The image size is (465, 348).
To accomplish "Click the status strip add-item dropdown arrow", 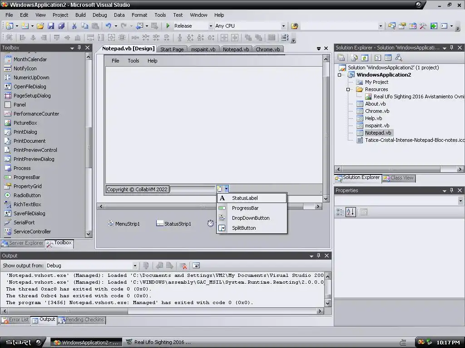I will (226, 188).
